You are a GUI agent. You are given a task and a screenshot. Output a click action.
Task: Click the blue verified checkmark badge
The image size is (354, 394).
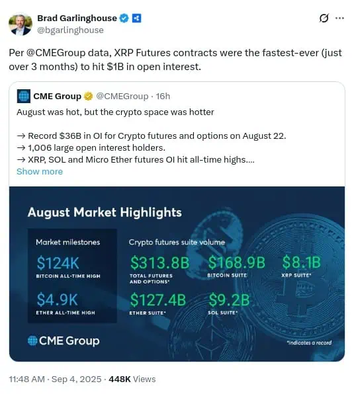(124, 19)
